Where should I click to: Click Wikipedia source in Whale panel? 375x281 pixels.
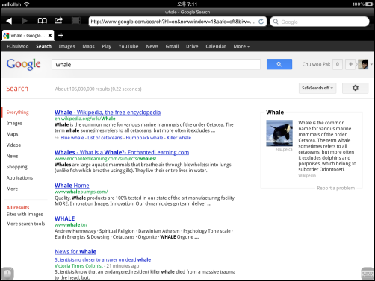click(307, 176)
